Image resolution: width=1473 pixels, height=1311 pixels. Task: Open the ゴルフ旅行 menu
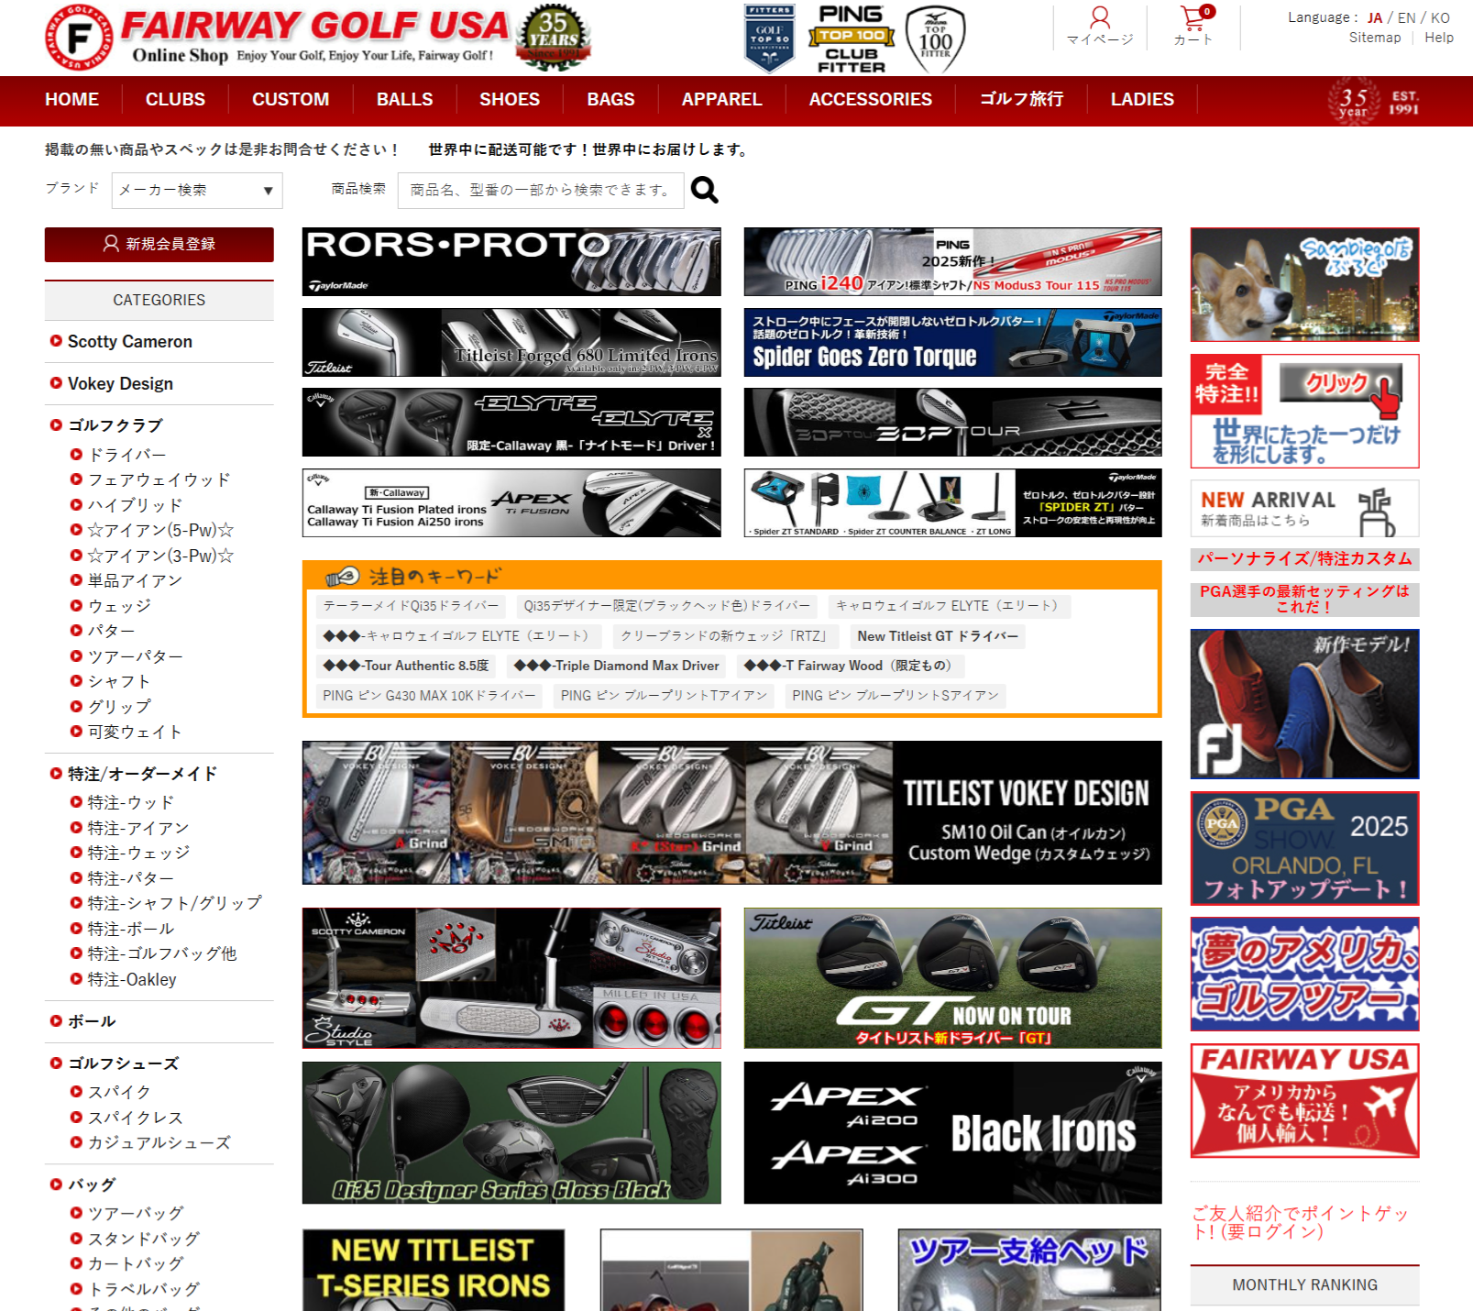coord(1021,99)
